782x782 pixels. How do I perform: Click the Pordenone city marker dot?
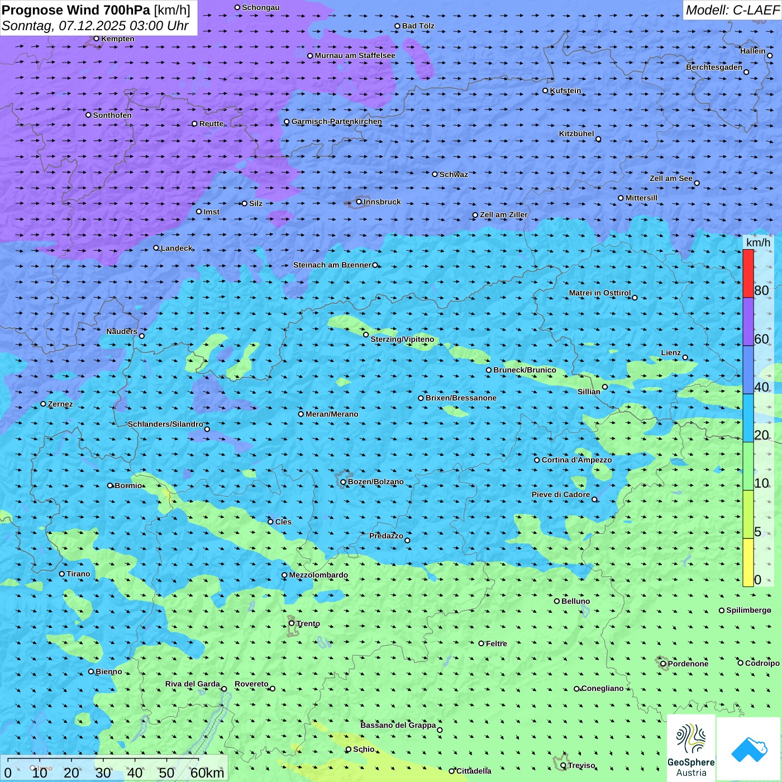click(x=663, y=664)
